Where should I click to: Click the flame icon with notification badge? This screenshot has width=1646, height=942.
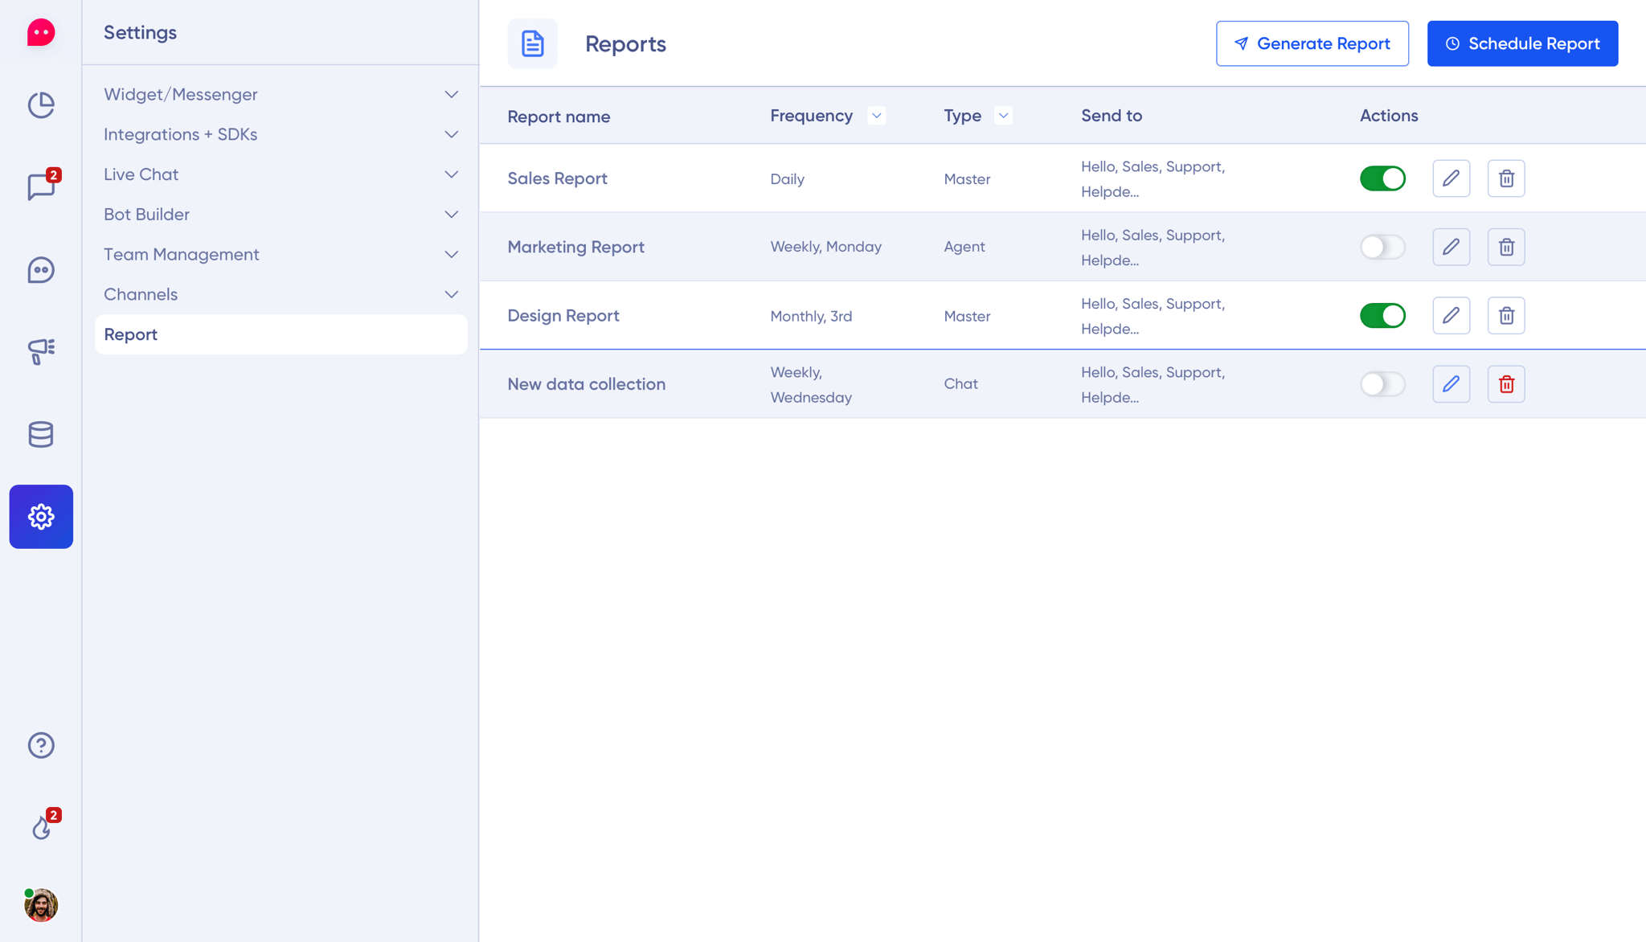42,827
